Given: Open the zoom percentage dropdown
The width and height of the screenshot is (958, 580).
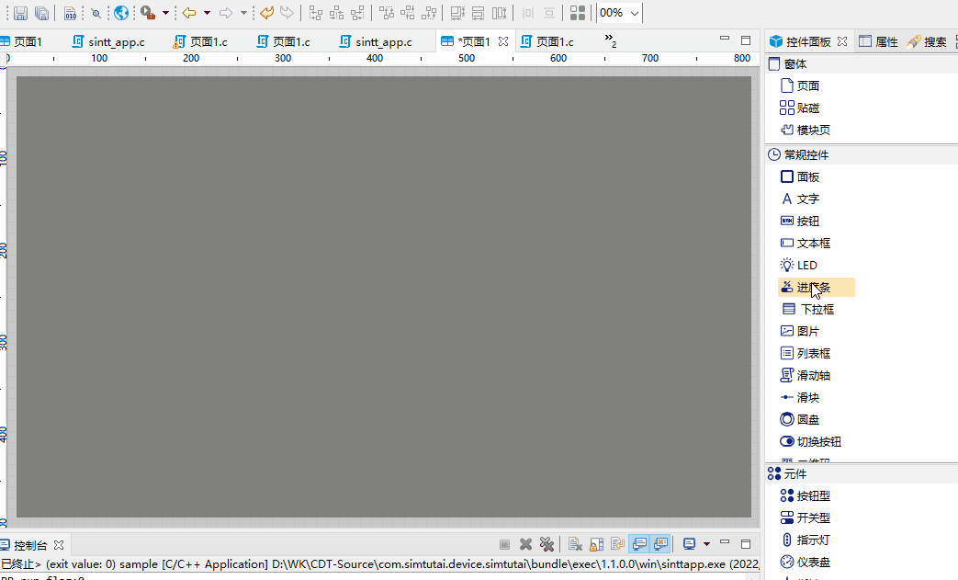Looking at the screenshot, I should coord(635,13).
